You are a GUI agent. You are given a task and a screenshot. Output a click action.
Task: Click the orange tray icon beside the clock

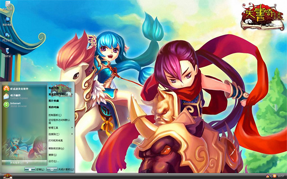(275, 176)
